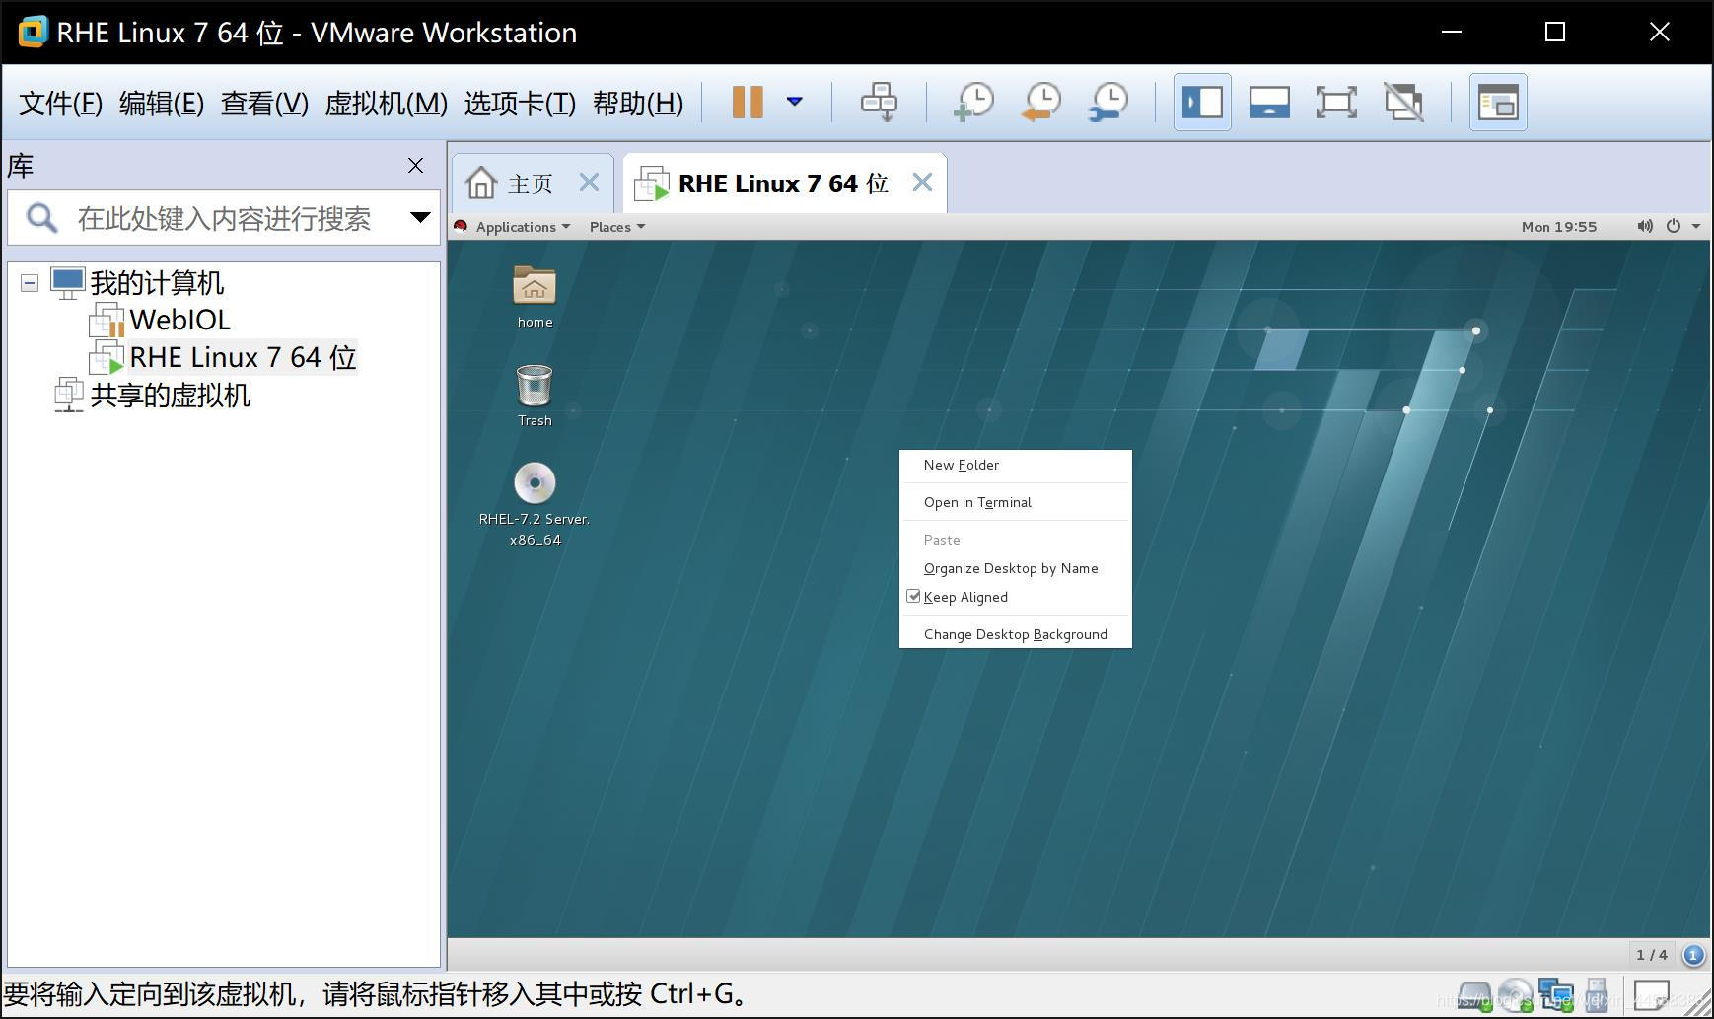Open the system menu arrow in GNOME bar
The height and width of the screenshot is (1019, 1714).
tap(1696, 227)
